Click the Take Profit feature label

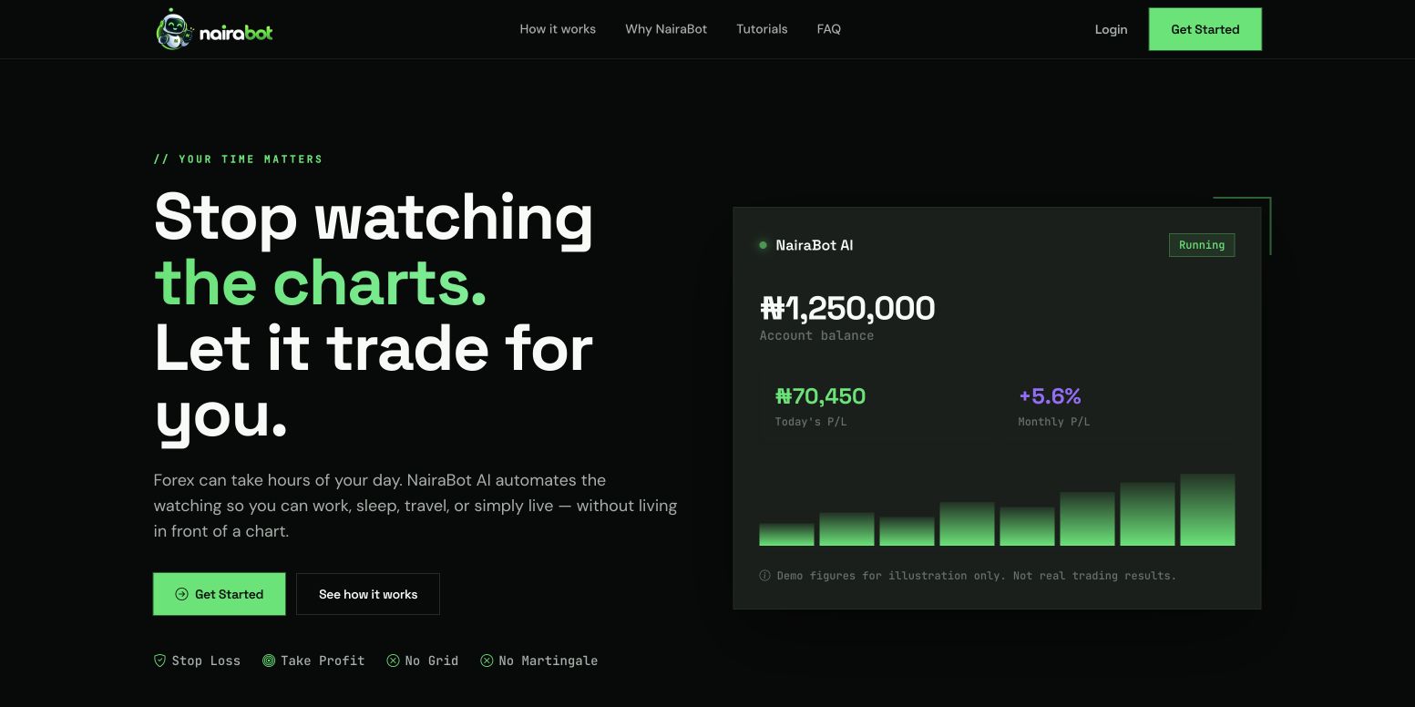[323, 661]
